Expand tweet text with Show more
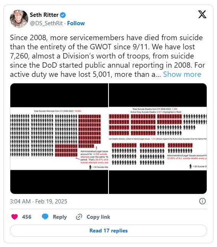217x247 pixels. point(182,74)
